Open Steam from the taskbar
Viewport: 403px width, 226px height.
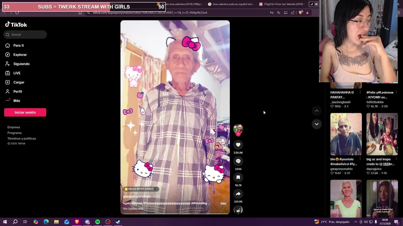(118, 222)
